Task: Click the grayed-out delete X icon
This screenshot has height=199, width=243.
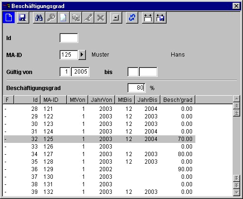Action: pos(101,17)
